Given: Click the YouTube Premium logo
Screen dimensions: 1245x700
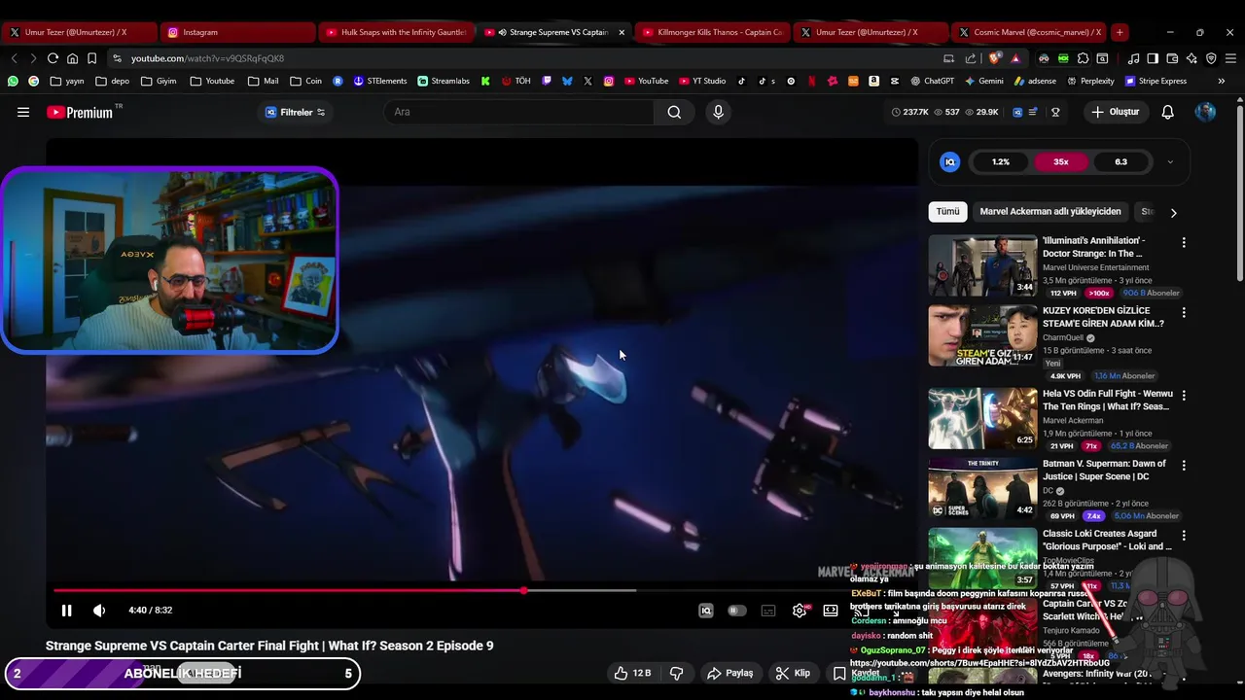Looking at the screenshot, I should 80,112.
